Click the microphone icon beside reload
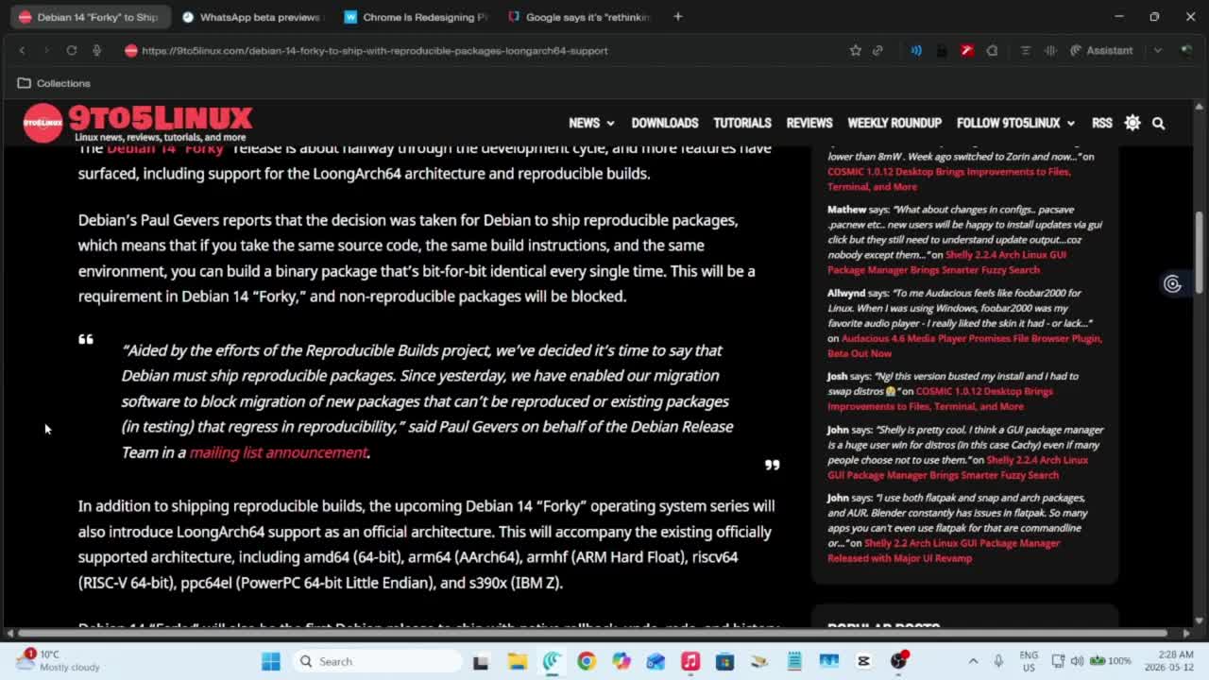 coord(96,51)
